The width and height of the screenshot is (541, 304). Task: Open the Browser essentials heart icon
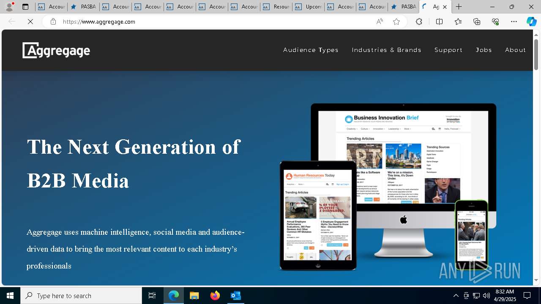click(x=495, y=22)
